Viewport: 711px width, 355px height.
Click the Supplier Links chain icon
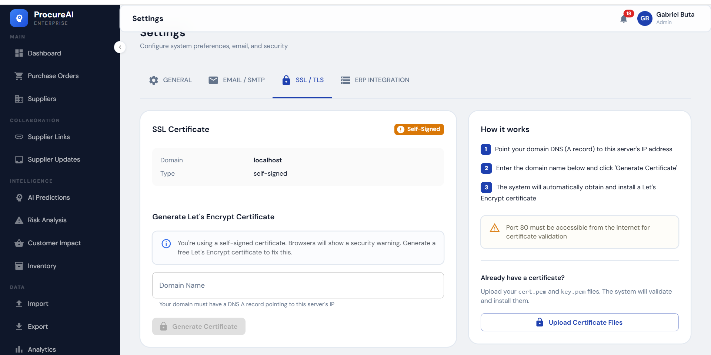pos(19,137)
